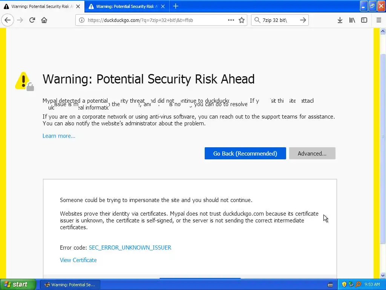
Task: Minimize the browser window
Action: 364,6
